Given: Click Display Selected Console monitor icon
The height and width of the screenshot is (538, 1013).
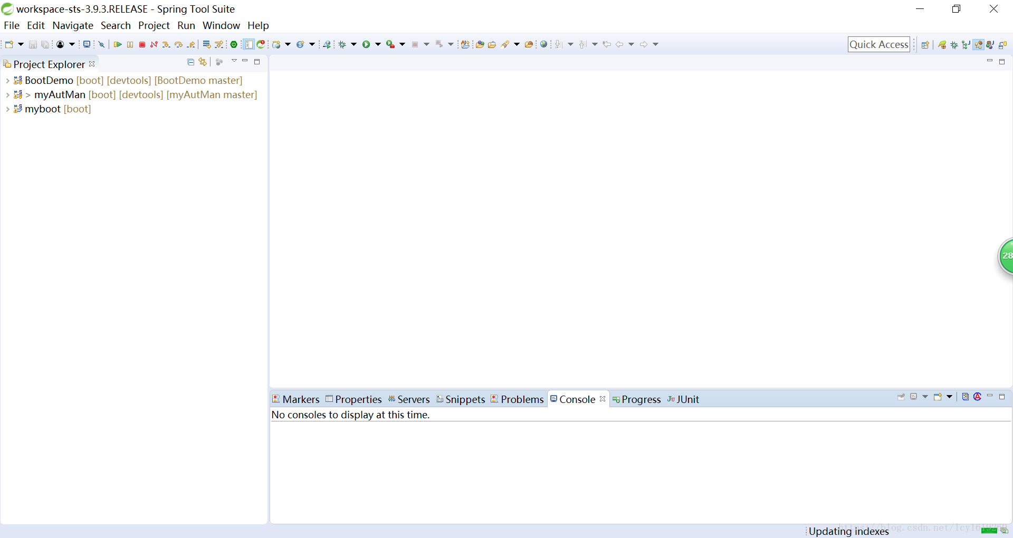Looking at the screenshot, I should point(913,397).
